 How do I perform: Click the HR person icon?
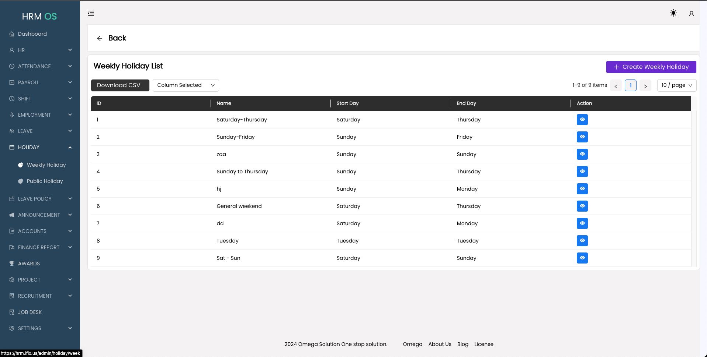tap(12, 50)
